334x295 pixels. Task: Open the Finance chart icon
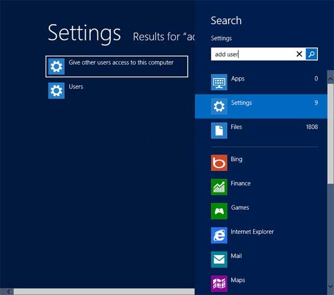click(219, 187)
